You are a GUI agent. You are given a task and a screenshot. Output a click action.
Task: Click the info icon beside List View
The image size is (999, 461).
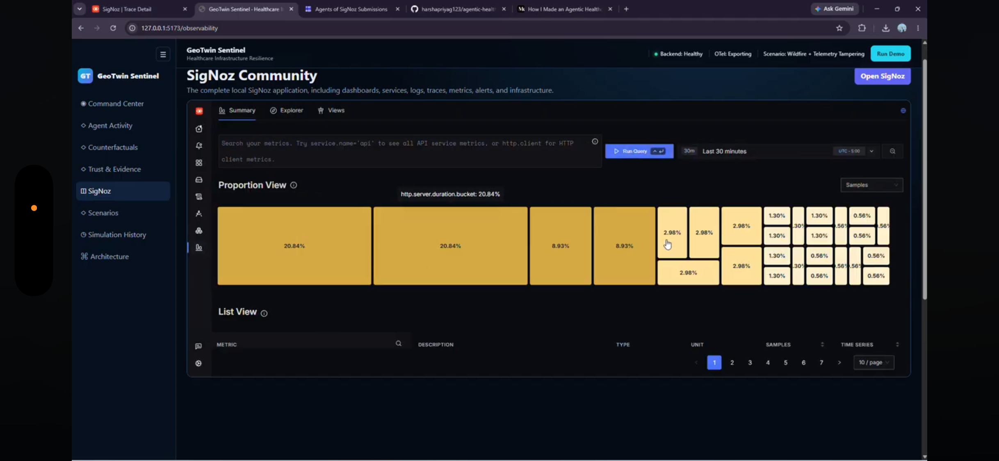click(264, 313)
